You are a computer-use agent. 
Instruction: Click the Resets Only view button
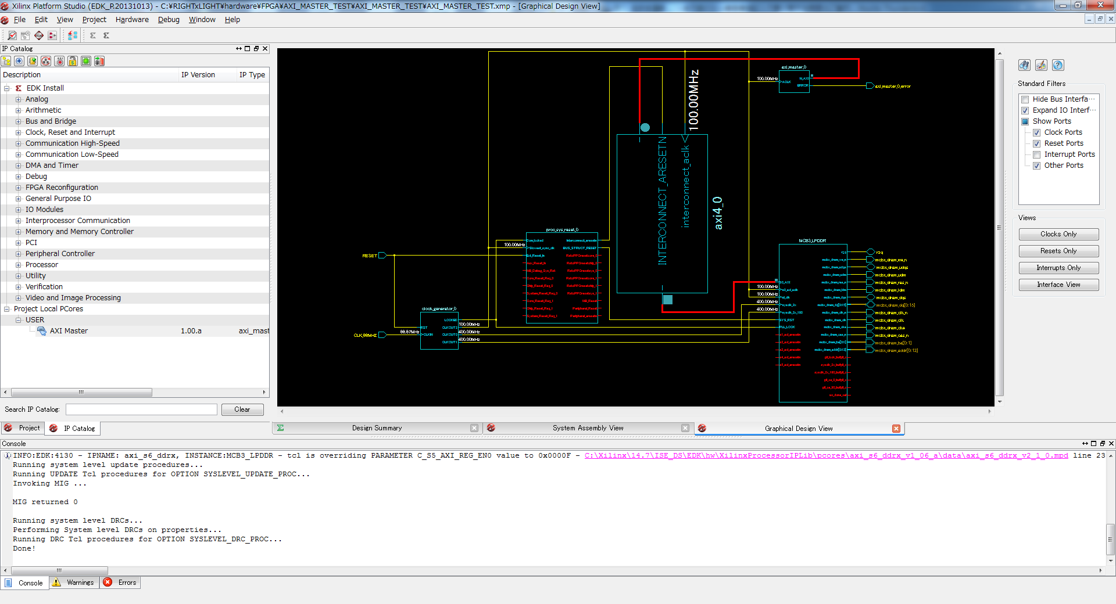point(1058,251)
